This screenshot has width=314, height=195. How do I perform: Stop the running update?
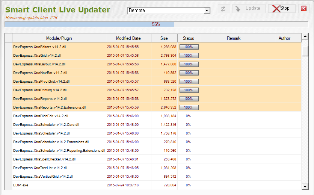point(282,9)
